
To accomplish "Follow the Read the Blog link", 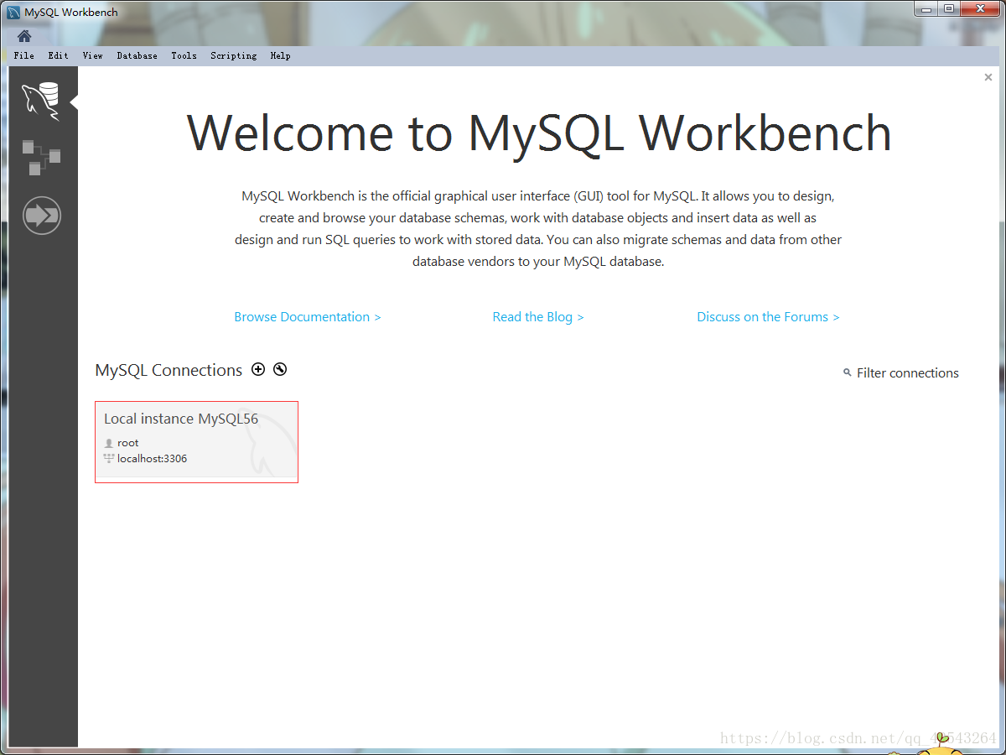I will coord(538,317).
